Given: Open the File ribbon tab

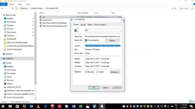Looking at the screenshot, I should pos(3,4).
